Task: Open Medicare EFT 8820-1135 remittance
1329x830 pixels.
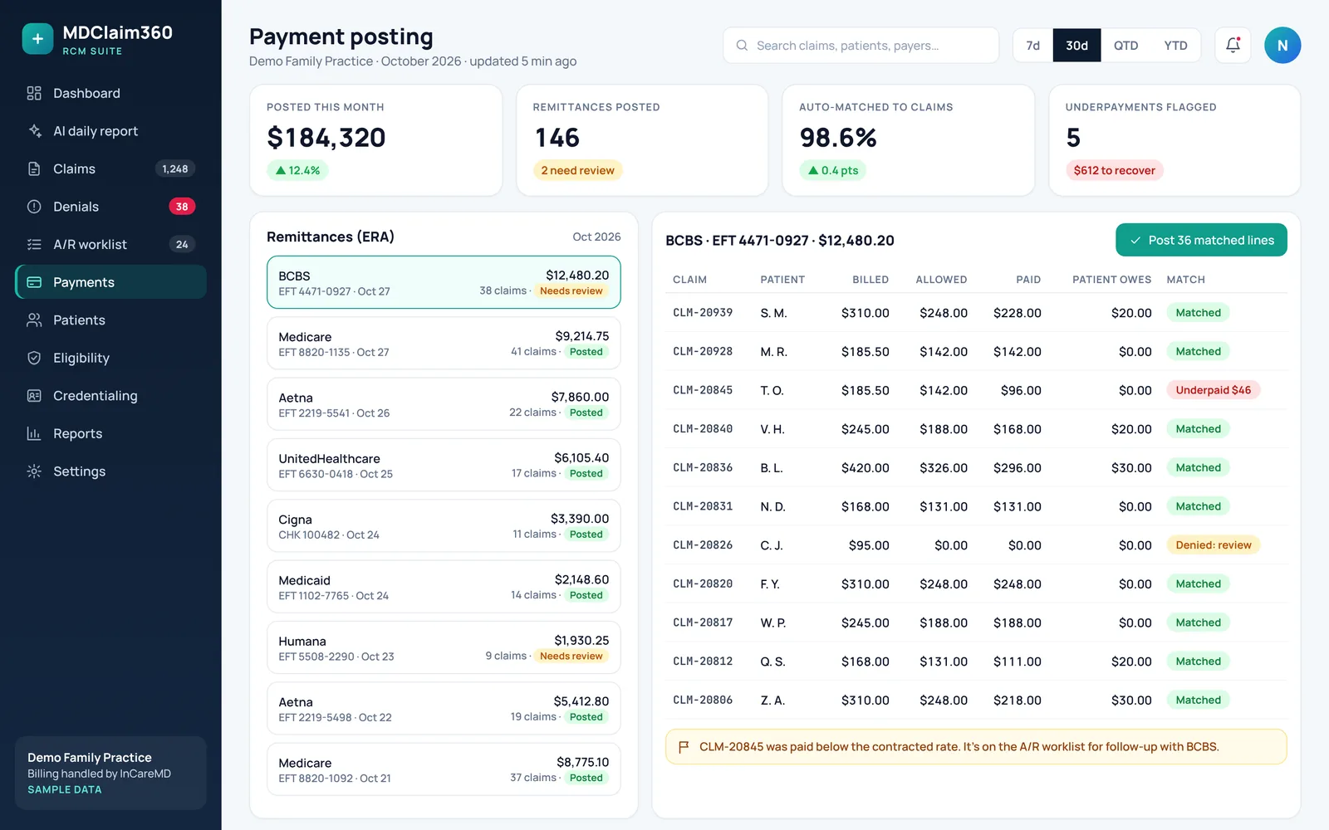Action: [x=444, y=344]
